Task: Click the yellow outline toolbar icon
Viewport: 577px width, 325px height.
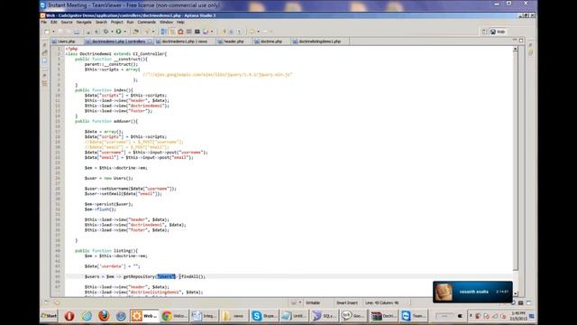Action: pyautogui.click(x=172, y=32)
